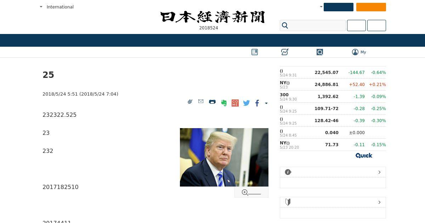Click the orange header button

(x=371, y=7)
